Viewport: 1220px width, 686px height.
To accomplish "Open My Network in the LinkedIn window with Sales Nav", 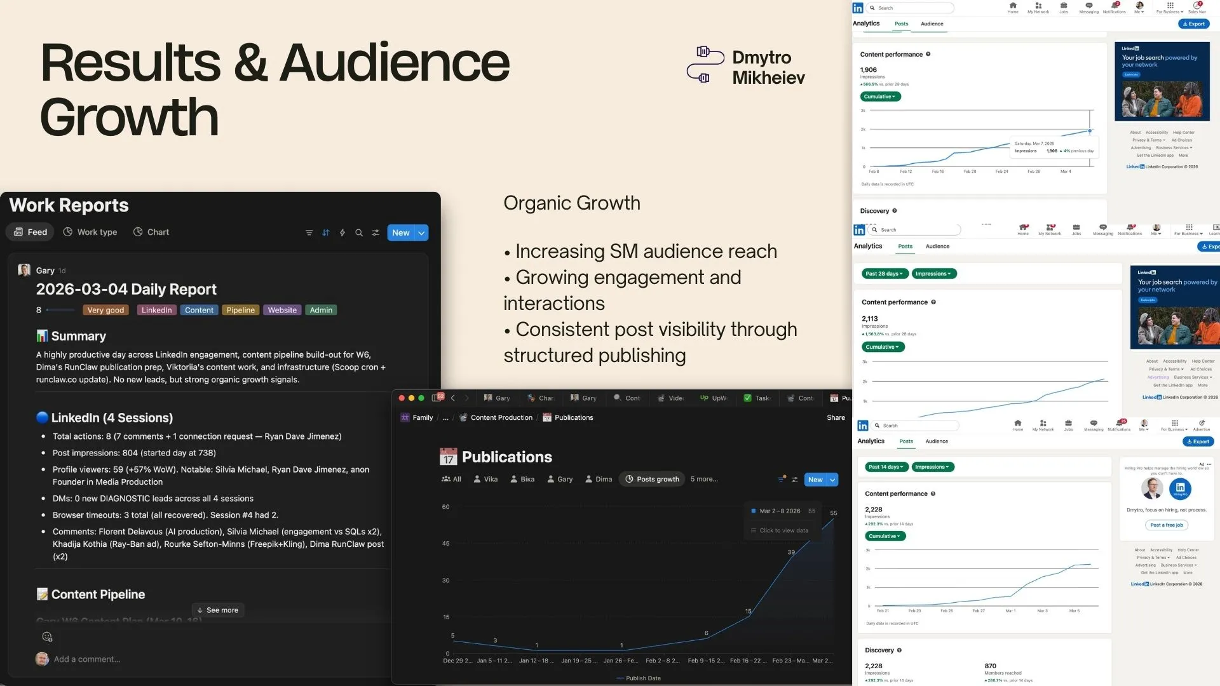I will 1038,8.
